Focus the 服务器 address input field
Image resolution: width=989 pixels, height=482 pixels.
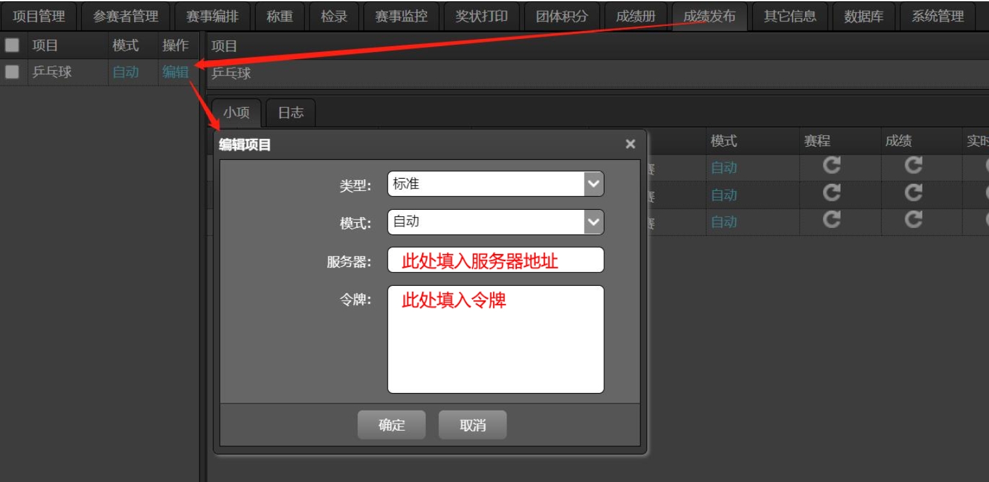pos(495,260)
